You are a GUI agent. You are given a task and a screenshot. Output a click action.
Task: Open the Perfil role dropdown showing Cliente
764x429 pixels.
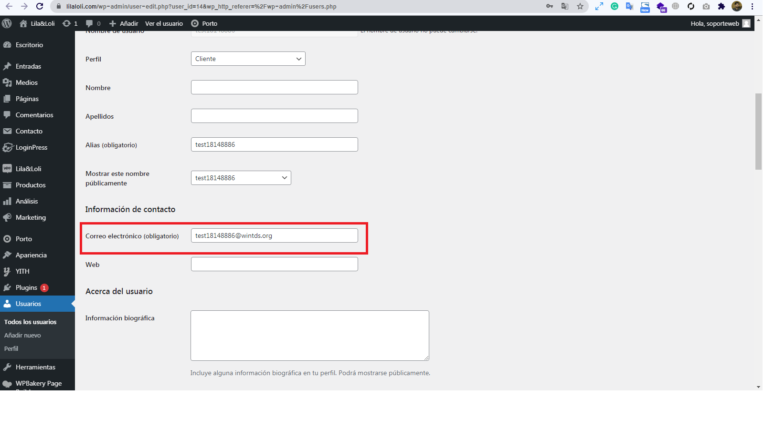(x=248, y=59)
